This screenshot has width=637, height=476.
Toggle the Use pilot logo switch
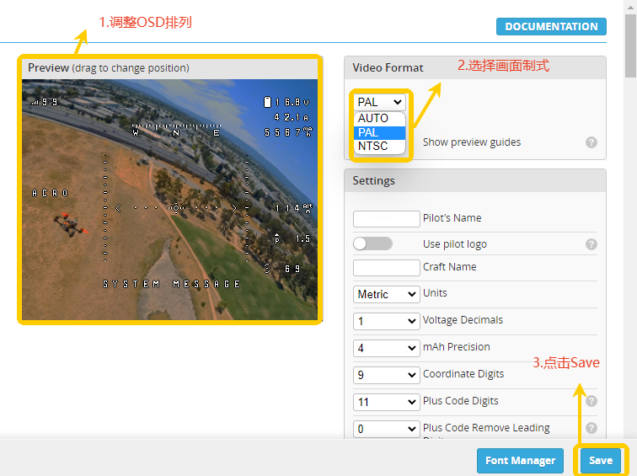pos(372,243)
